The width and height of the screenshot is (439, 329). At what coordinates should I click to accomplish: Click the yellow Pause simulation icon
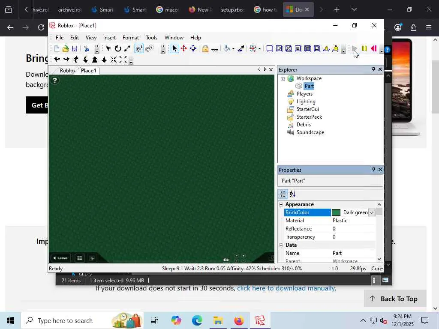364,49
